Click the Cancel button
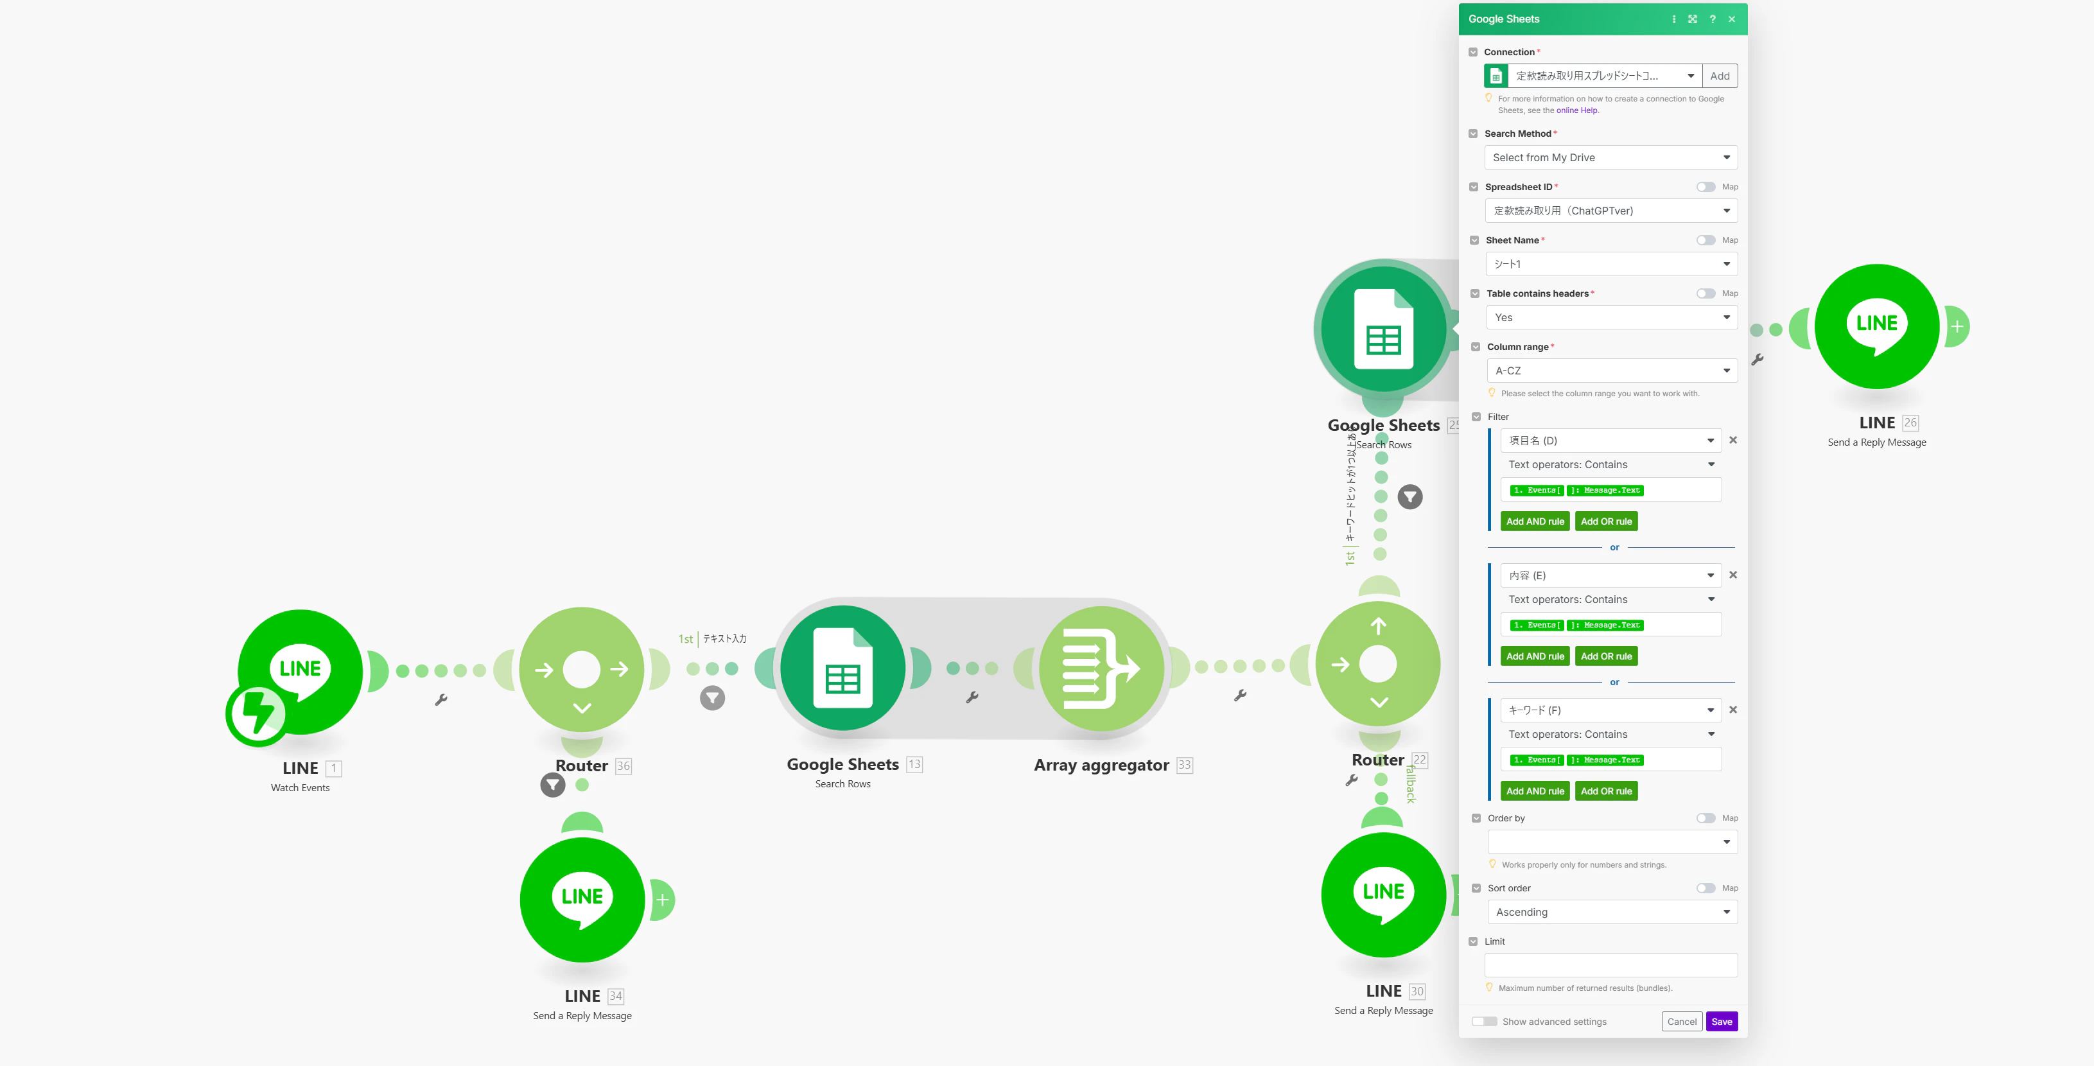Screen dimensions: 2094x1066 1682,1021
